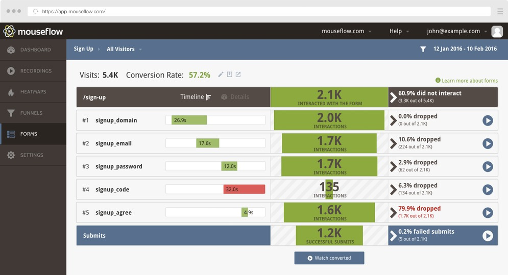
Task: Select Forms in sidebar
Action: click(33, 134)
